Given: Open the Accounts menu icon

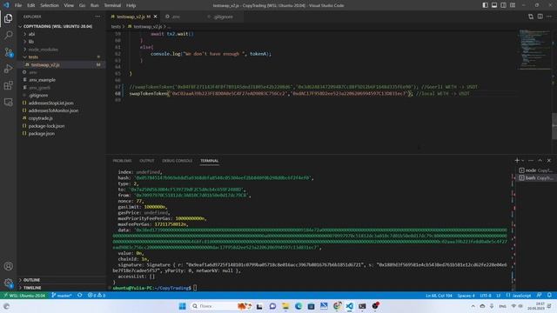Looking at the screenshot, I should tap(8, 266).
